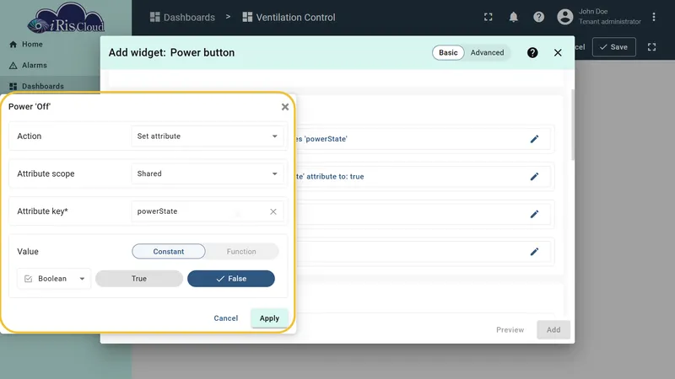The width and height of the screenshot is (675, 379).
Task: Open the three-dot menu in the top bar
Action: click(653, 17)
